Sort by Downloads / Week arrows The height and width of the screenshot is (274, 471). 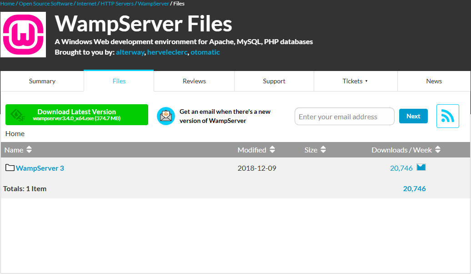coord(438,149)
